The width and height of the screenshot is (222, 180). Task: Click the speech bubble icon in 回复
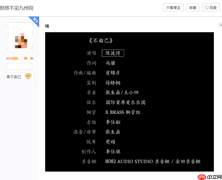207,8
